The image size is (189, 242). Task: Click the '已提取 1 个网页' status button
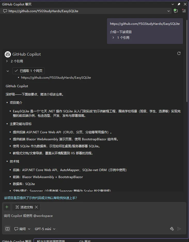click(x=29, y=71)
